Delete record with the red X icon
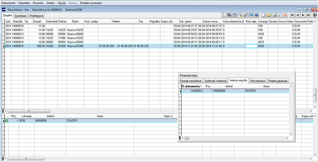Viewport: 318px width, 162px height. coord(285,15)
